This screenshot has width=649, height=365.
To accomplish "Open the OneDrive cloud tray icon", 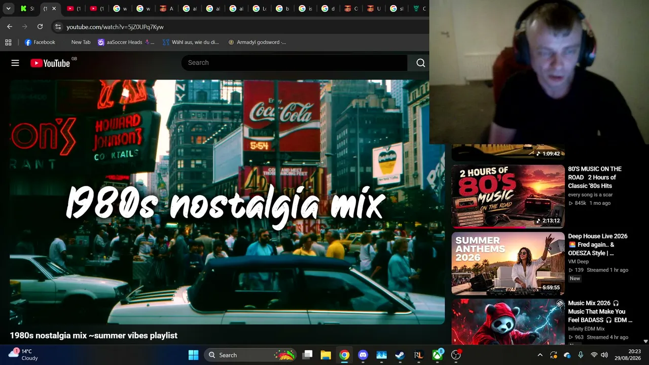I will point(567,355).
